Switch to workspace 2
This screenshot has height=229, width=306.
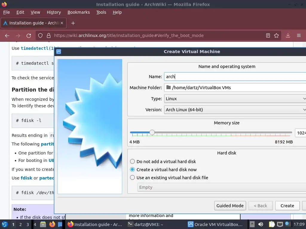[21, 225]
